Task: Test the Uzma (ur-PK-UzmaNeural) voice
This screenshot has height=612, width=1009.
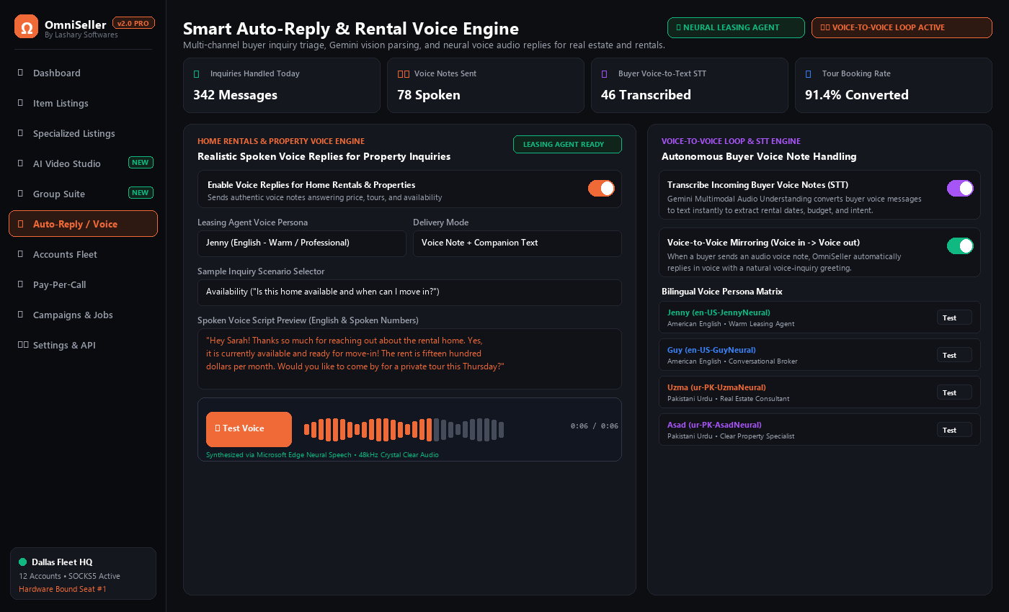Action: (x=954, y=392)
